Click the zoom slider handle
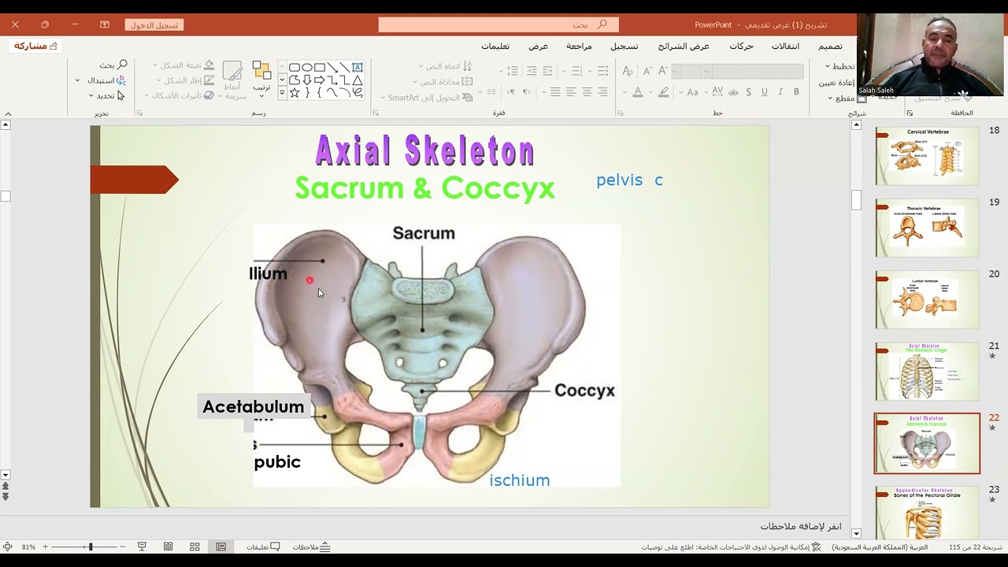Viewport: 1008px width, 567px height. tap(91, 547)
